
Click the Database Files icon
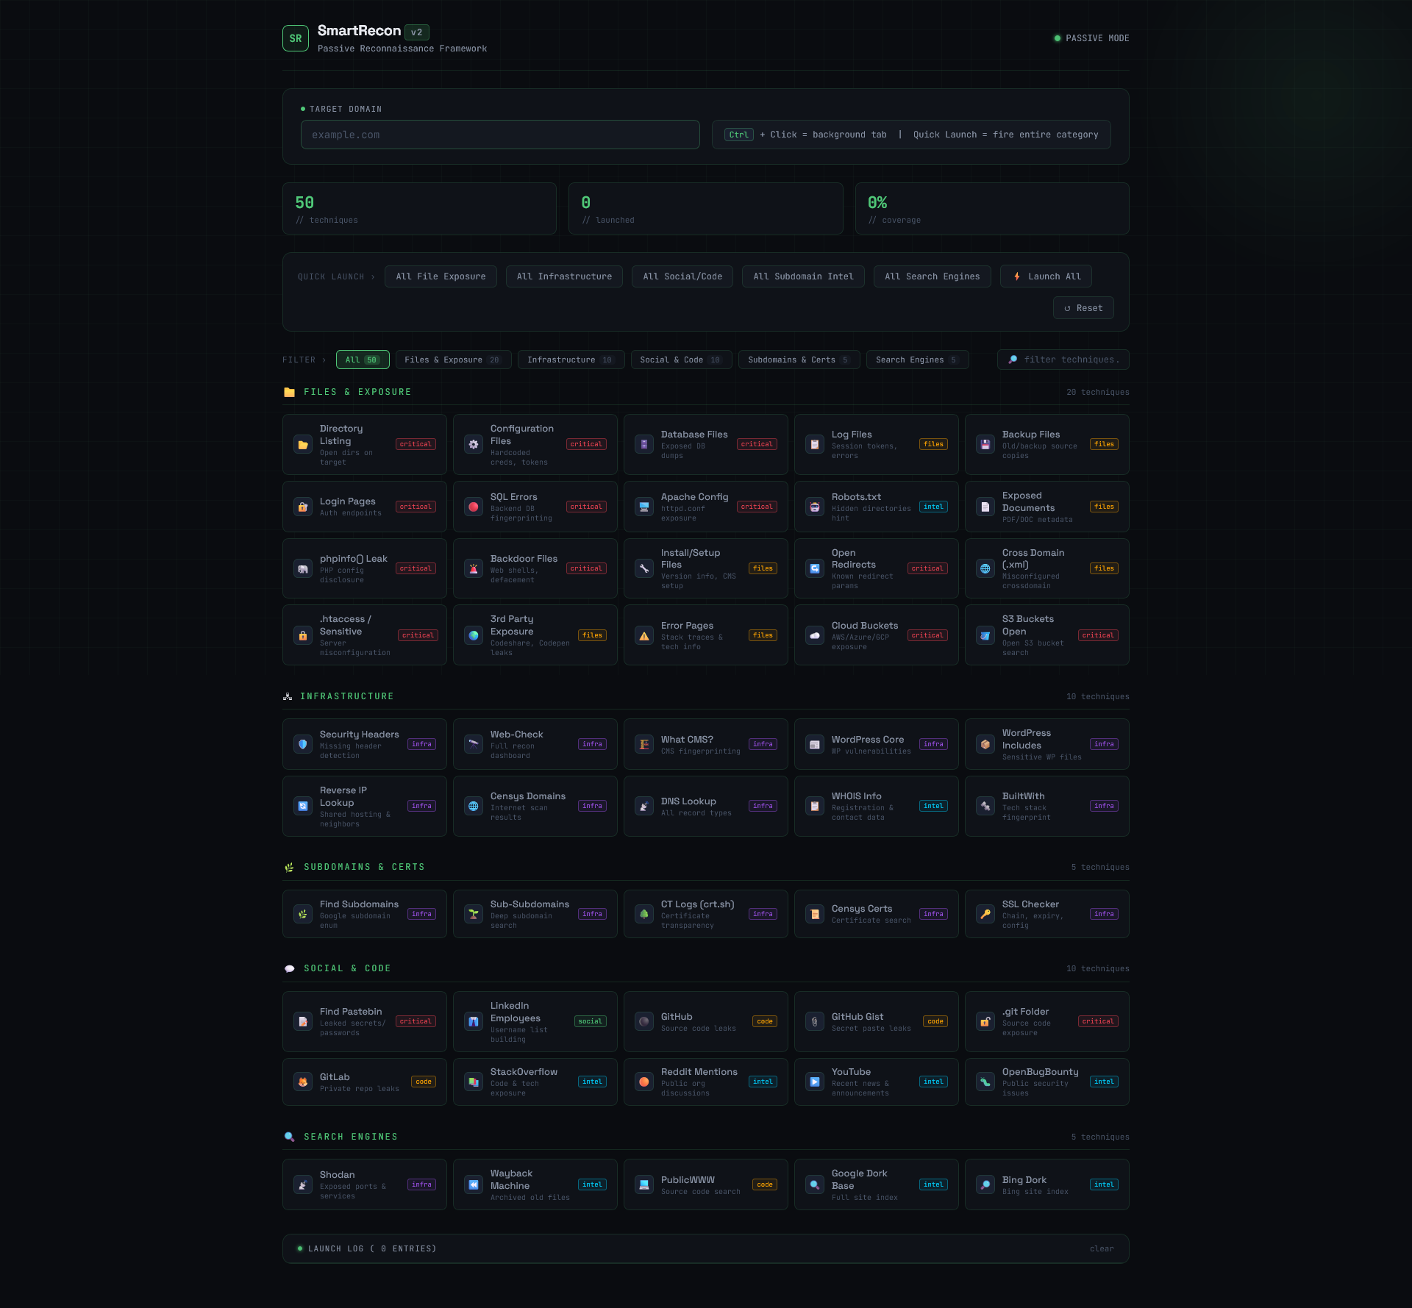(x=644, y=444)
